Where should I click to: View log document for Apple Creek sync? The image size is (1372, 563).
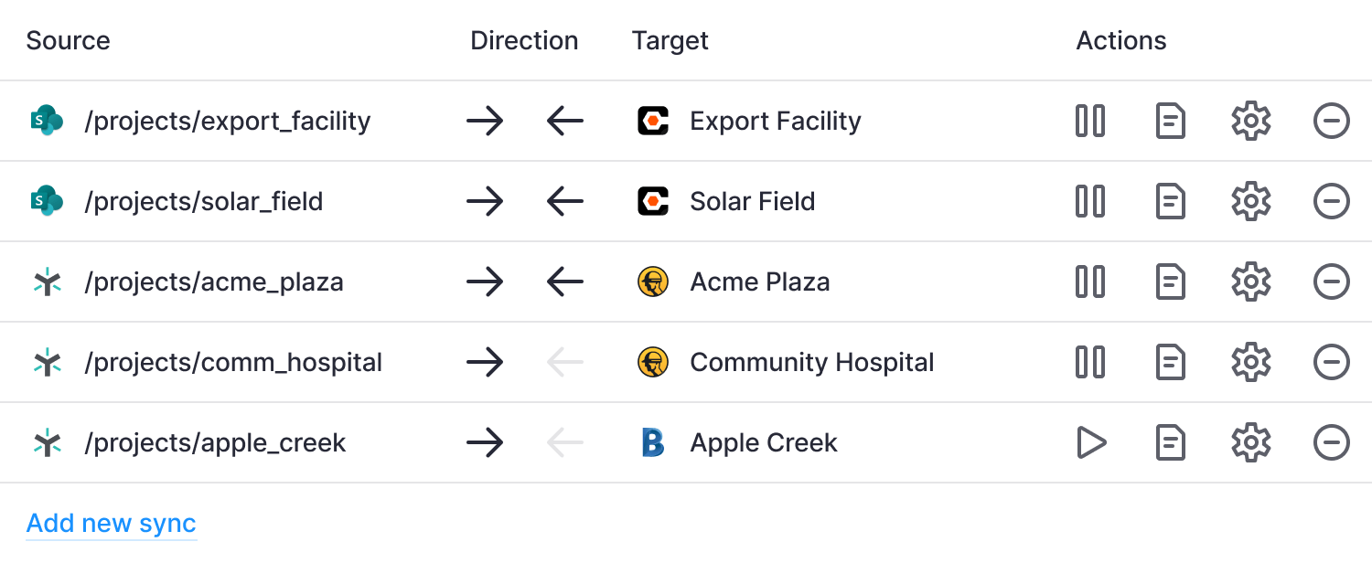pyautogui.click(x=1171, y=442)
